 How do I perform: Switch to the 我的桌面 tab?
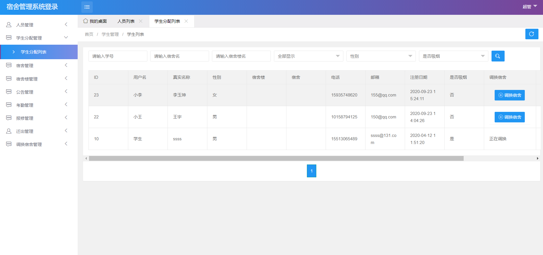[x=95, y=21]
